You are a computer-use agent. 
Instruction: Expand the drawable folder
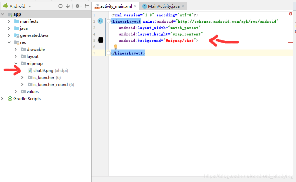[x=16, y=49]
